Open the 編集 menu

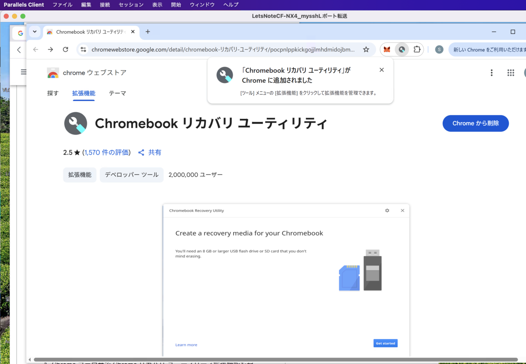click(x=86, y=5)
